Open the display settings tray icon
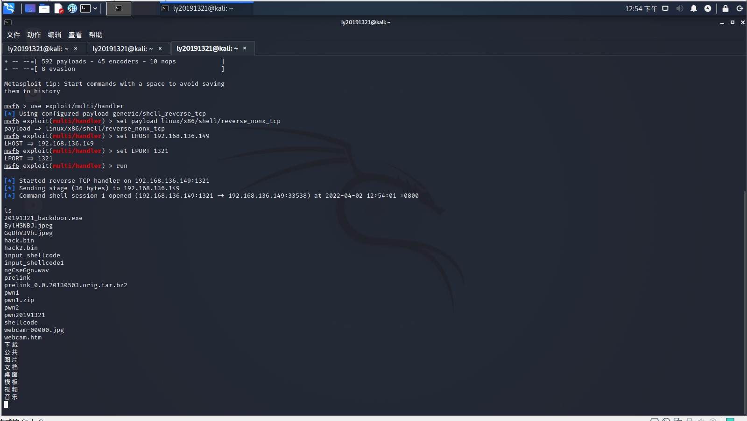 tap(666, 8)
